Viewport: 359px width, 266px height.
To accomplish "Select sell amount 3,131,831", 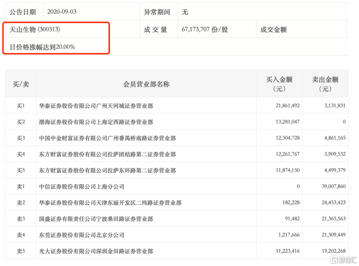I will pyautogui.click(x=335, y=106).
